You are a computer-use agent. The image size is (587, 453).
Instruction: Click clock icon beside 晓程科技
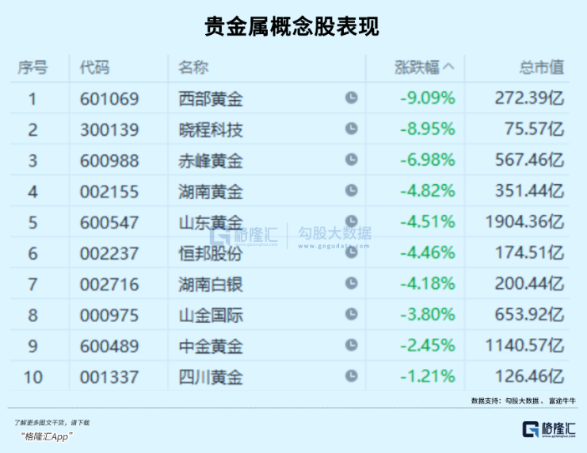(x=351, y=129)
